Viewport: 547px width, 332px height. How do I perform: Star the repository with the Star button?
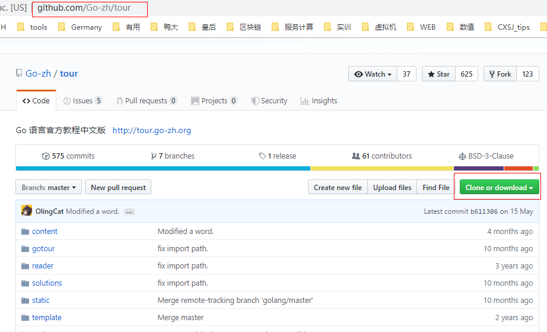(x=438, y=74)
